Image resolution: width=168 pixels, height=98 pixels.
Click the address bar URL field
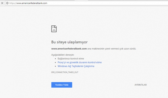(x=87, y=3)
